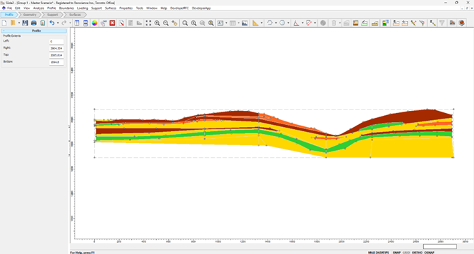Open the DeveloperRFC menu
This screenshot has width=474, height=254.
click(x=179, y=8)
